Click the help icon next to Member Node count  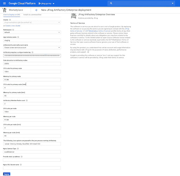(x=27, y=101)
